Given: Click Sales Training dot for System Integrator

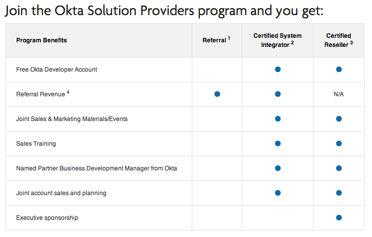Looking at the screenshot, I should click(278, 144).
